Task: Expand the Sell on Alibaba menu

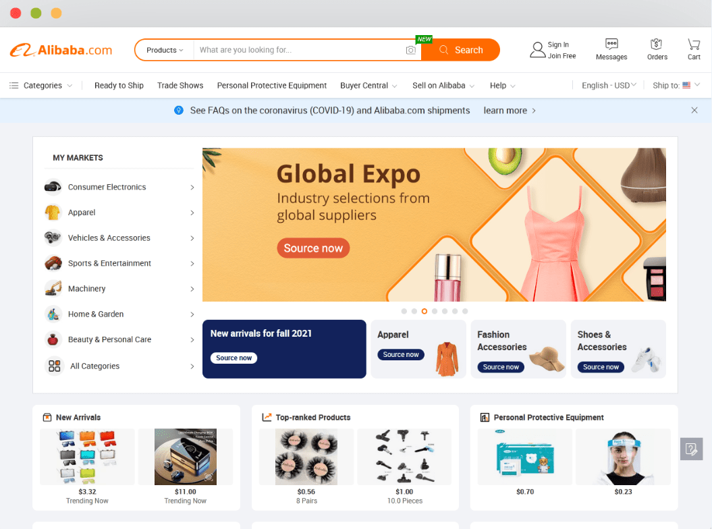Action: click(x=472, y=86)
